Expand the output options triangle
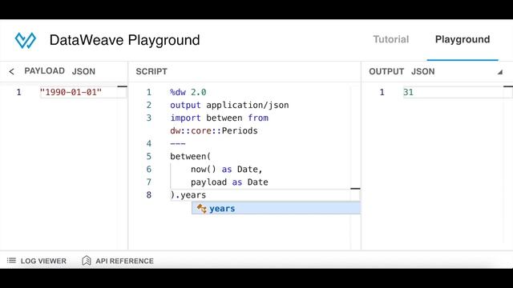The image size is (513, 288). coord(500,72)
